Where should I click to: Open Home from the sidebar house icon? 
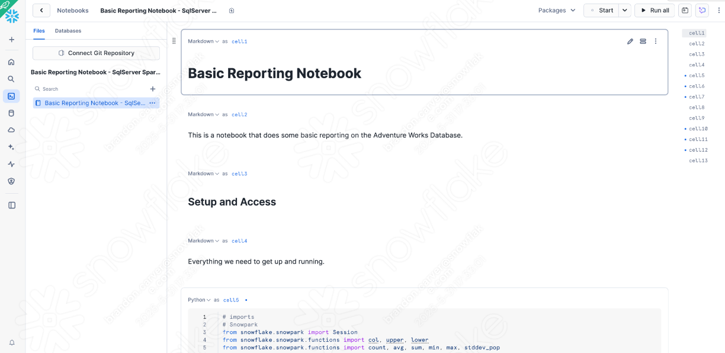pyautogui.click(x=11, y=62)
